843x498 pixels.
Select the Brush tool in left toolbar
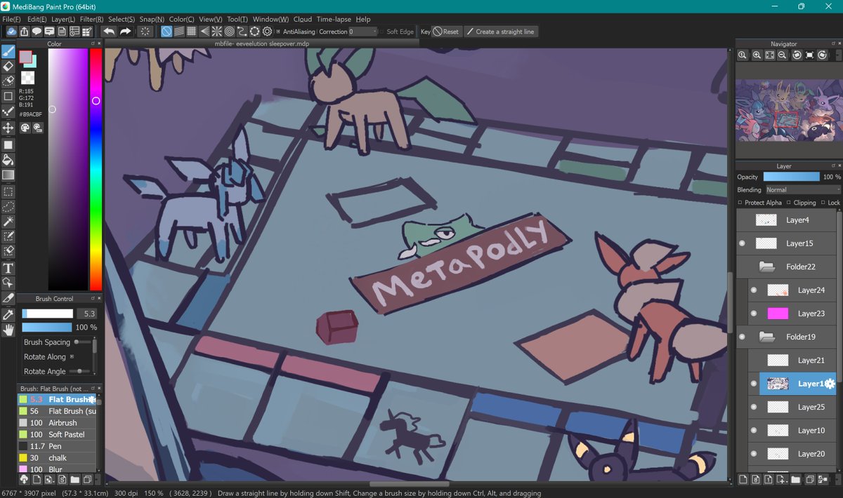(8, 52)
